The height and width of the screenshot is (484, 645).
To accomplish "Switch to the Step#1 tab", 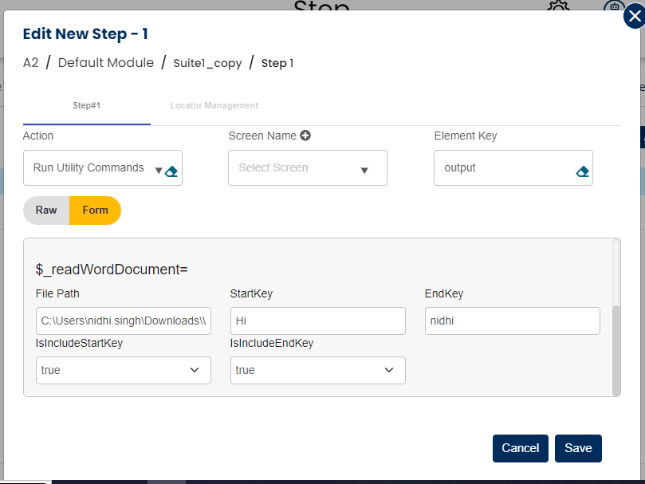I will (x=86, y=105).
